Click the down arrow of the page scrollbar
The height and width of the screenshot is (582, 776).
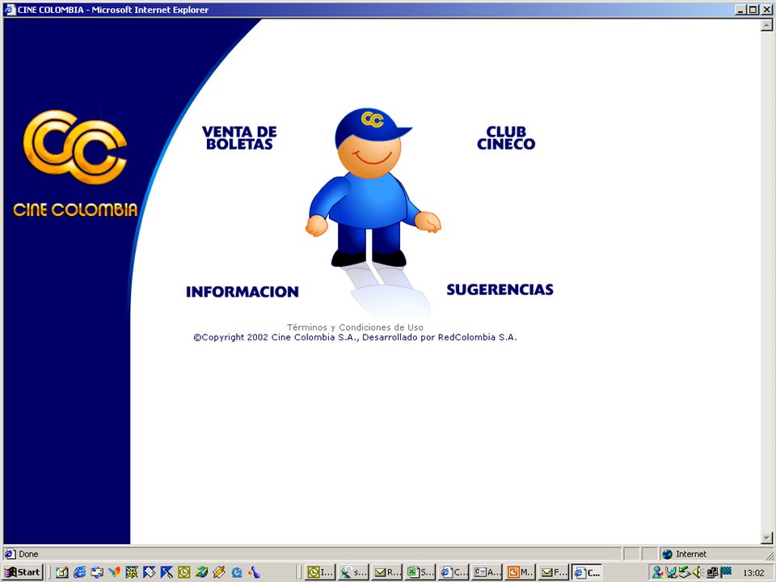pyautogui.click(x=766, y=538)
